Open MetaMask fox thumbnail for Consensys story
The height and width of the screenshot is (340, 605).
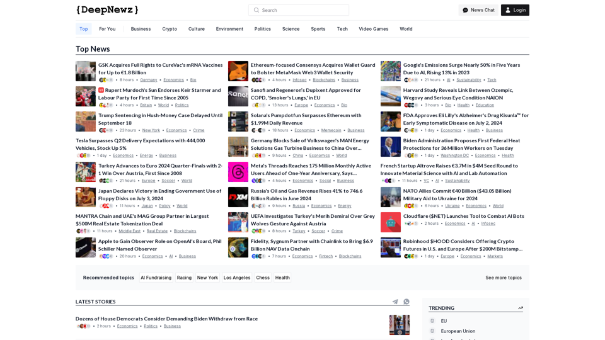tap(238, 71)
